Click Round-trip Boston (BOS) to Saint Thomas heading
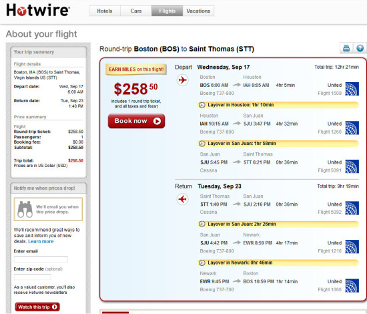This screenshot has width=367, height=314. click(x=177, y=49)
